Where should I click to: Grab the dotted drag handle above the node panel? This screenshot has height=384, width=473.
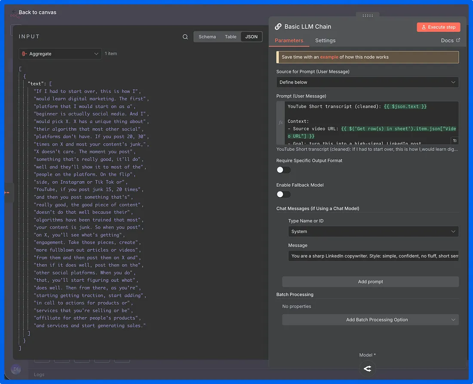click(x=368, y=15)
